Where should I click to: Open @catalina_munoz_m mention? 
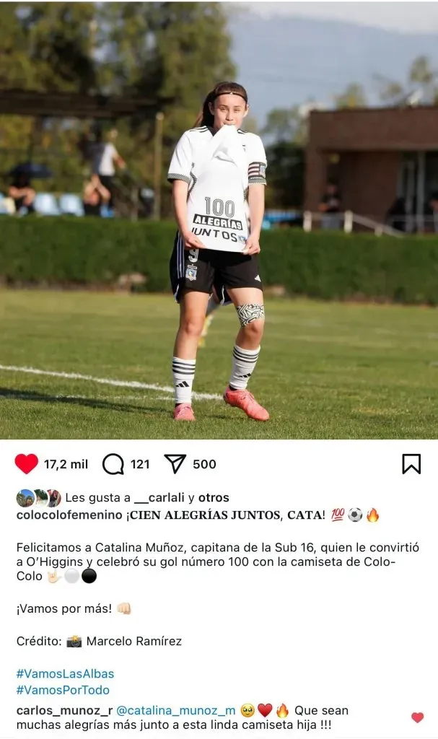[x=175, y=710]
